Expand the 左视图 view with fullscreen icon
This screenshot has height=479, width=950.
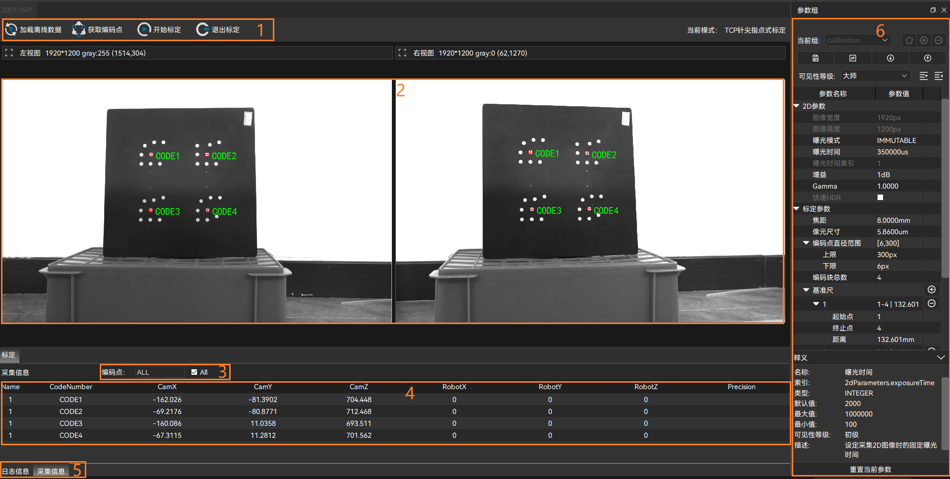(x=9, y=53)
